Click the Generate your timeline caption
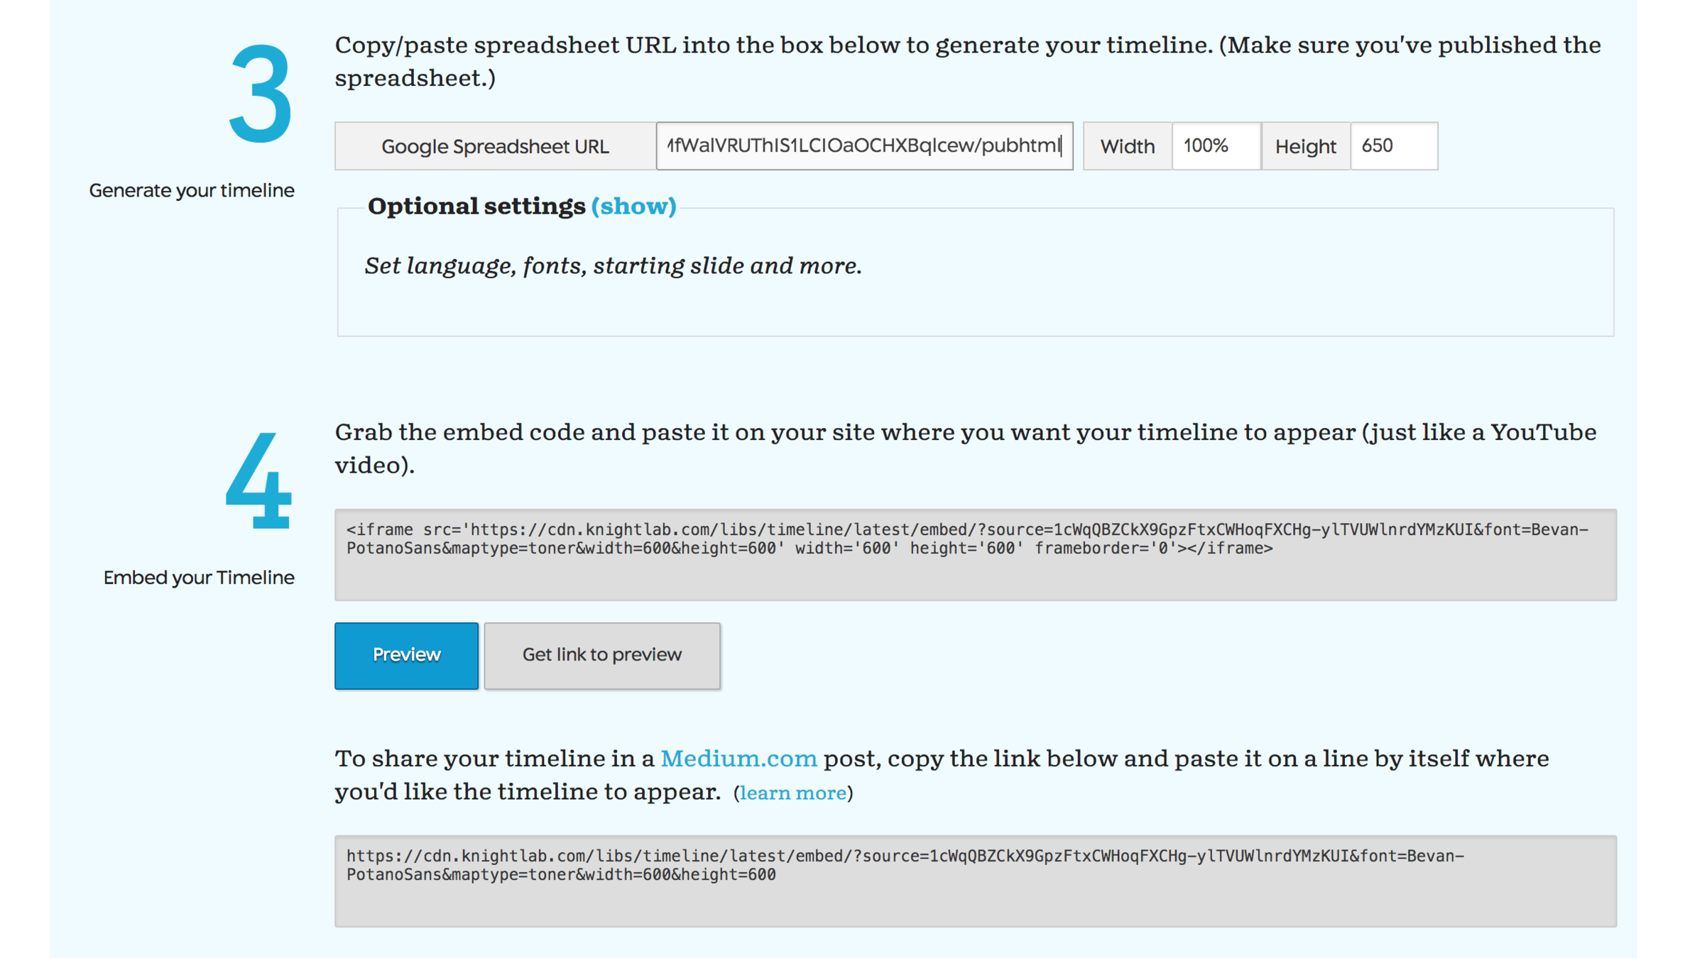 coord(192,190)
